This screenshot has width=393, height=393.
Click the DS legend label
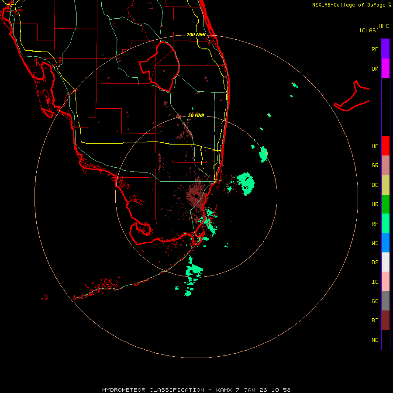coord(375,262)
